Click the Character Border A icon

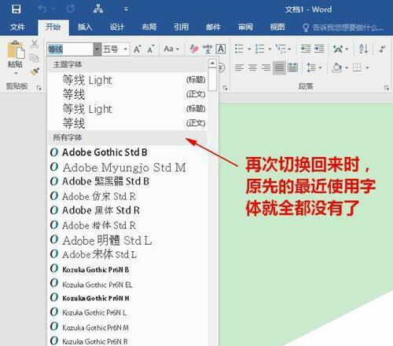pyautogui.click(x=221, y=49)
